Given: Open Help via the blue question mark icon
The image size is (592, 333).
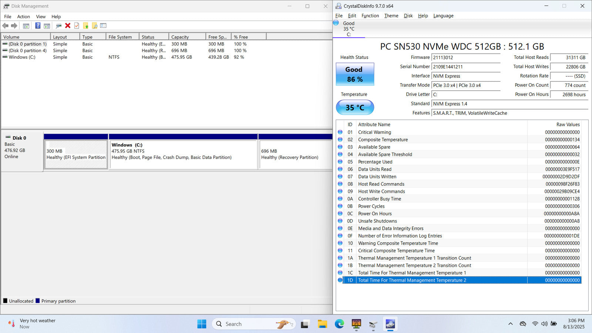Looking at the screenshot, I should (38, 26).
